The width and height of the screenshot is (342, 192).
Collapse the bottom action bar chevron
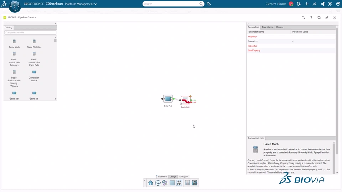[x=144, y=181]
